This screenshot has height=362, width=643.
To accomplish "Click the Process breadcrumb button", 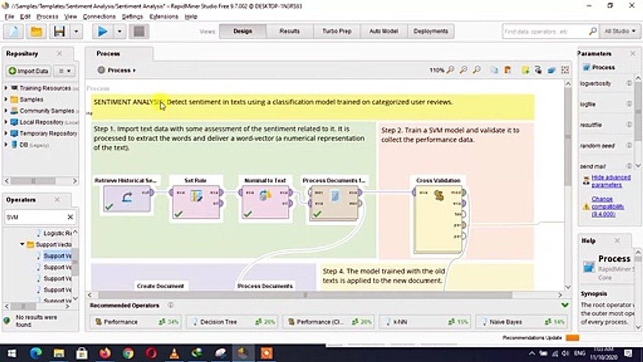I will point(117,70).
